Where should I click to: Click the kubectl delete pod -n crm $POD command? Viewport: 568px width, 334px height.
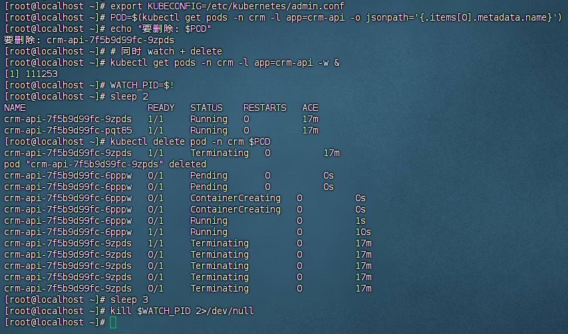[x=190, y=141]
